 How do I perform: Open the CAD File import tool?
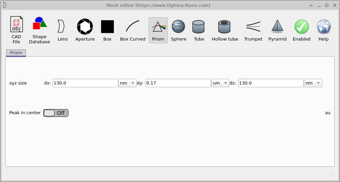coord(16,30)
